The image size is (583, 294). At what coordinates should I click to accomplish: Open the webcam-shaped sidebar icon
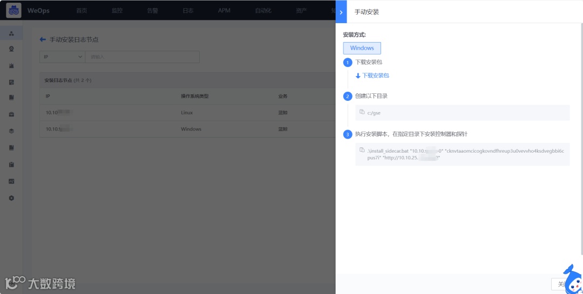tap(11, 49)
